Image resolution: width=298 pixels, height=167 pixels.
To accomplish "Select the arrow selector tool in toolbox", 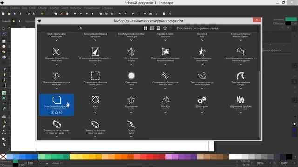I will tap(4, 29).
